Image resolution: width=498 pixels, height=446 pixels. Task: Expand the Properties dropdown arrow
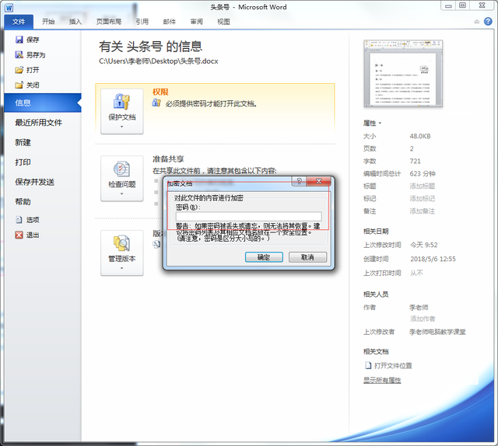[x=381, y=123]
